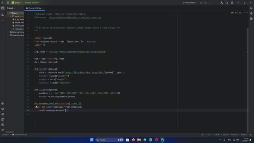
Task: Open Windows Start menu
Action: pyautogui.click(x=92, y=140)
